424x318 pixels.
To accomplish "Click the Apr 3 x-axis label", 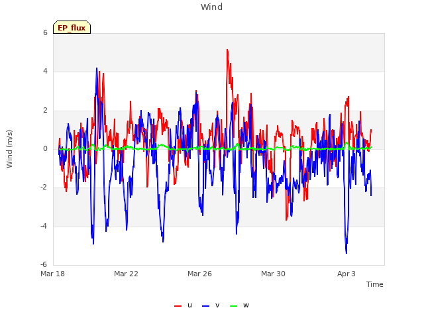I will click(x=346, y=274).
